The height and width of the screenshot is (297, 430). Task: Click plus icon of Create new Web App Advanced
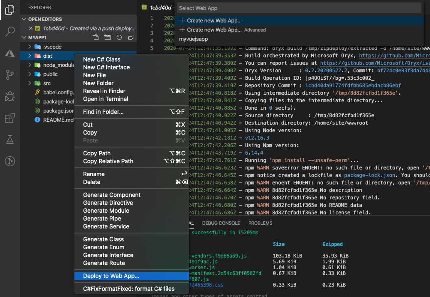[x=182, y=29]
